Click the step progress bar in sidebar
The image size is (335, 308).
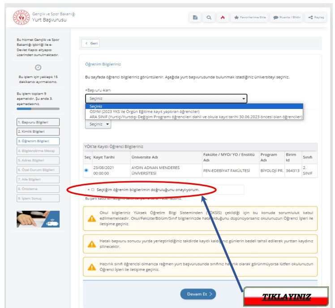point(38,108)
